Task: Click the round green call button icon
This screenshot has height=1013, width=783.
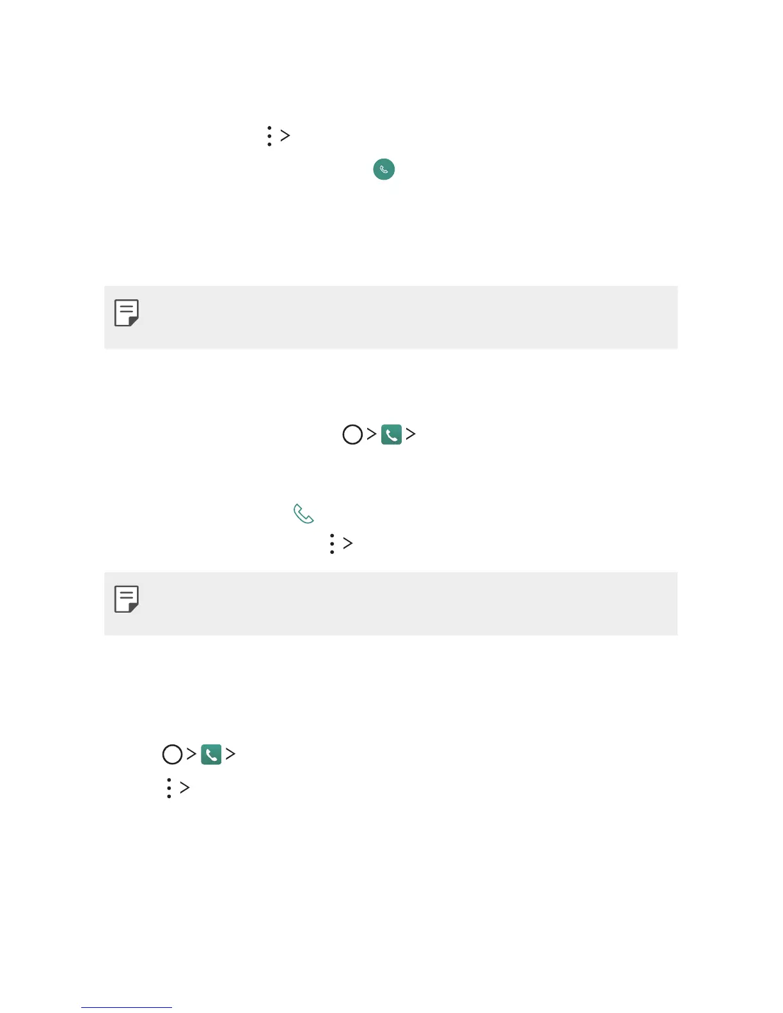Action: (x=384, y=169)
